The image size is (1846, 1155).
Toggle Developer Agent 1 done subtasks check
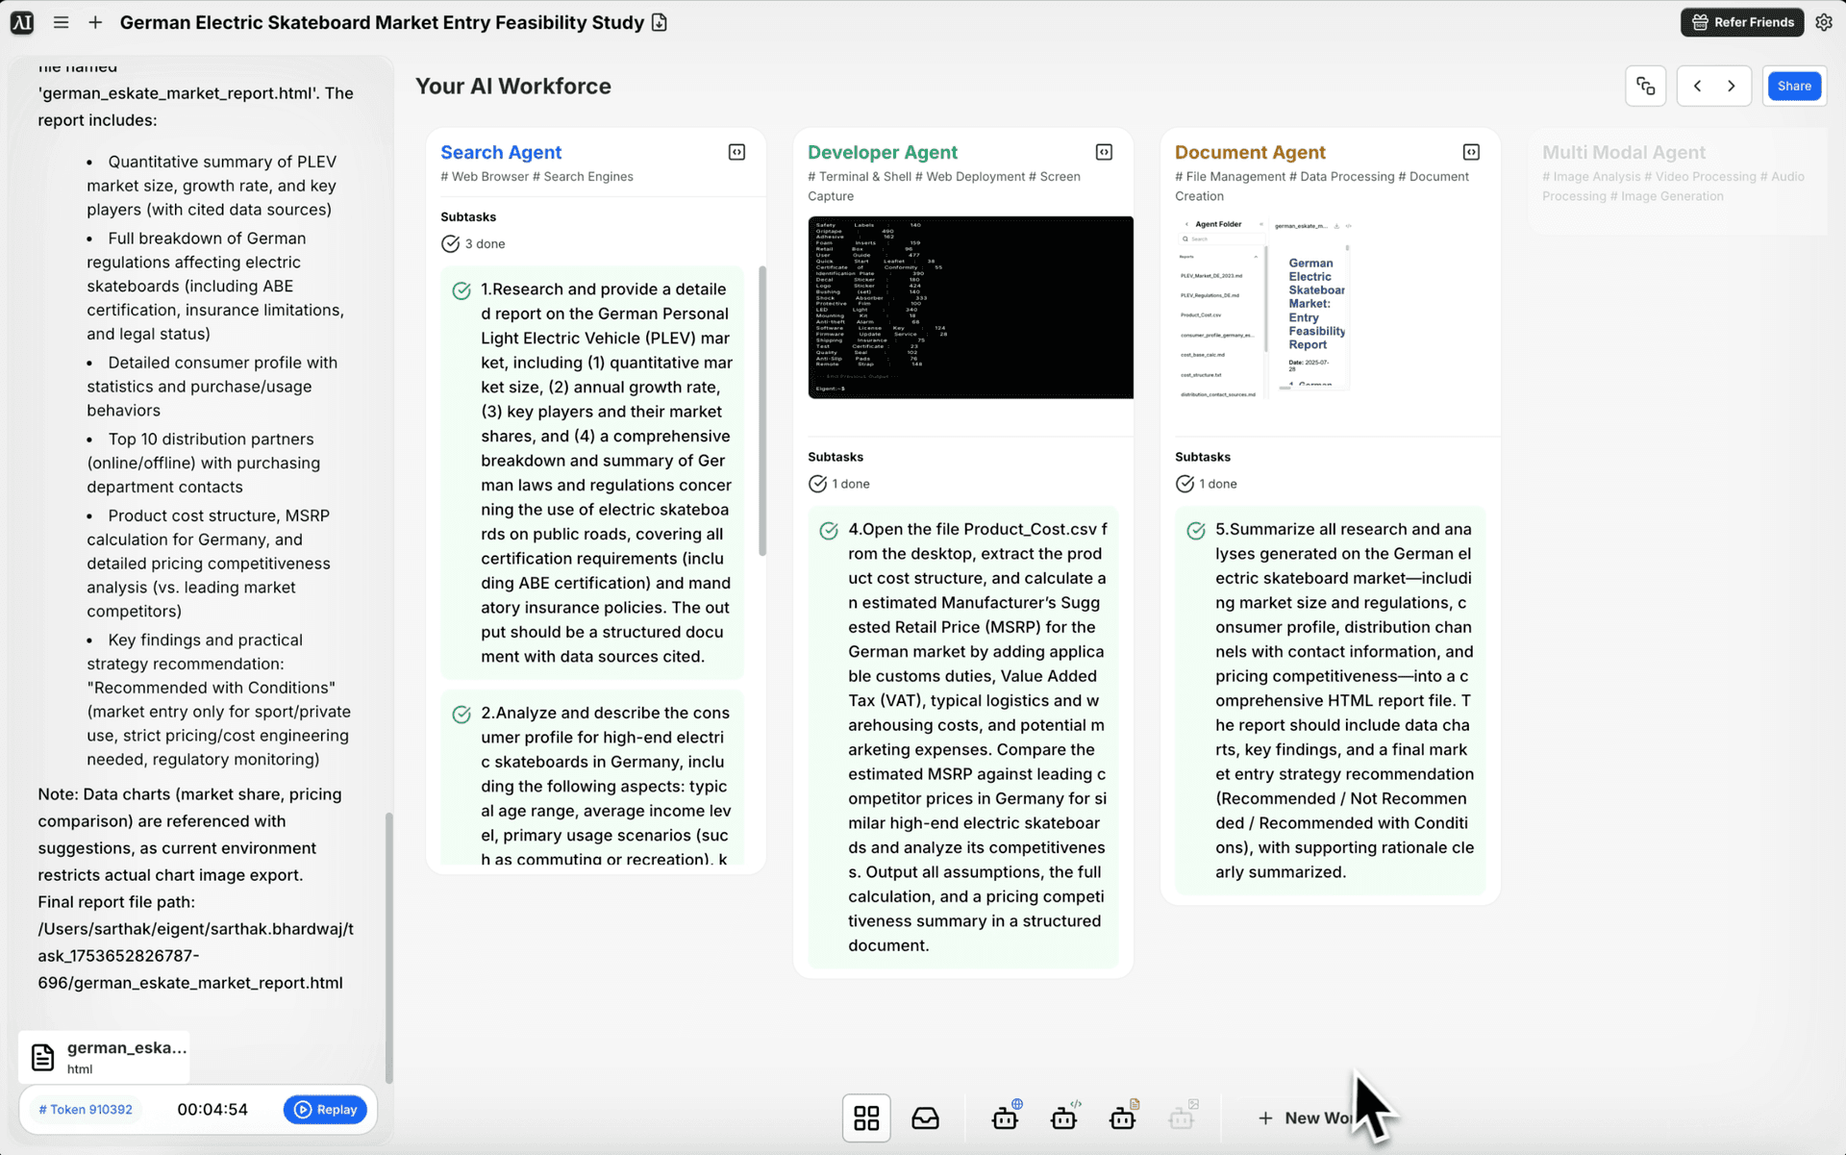point(817,484)
